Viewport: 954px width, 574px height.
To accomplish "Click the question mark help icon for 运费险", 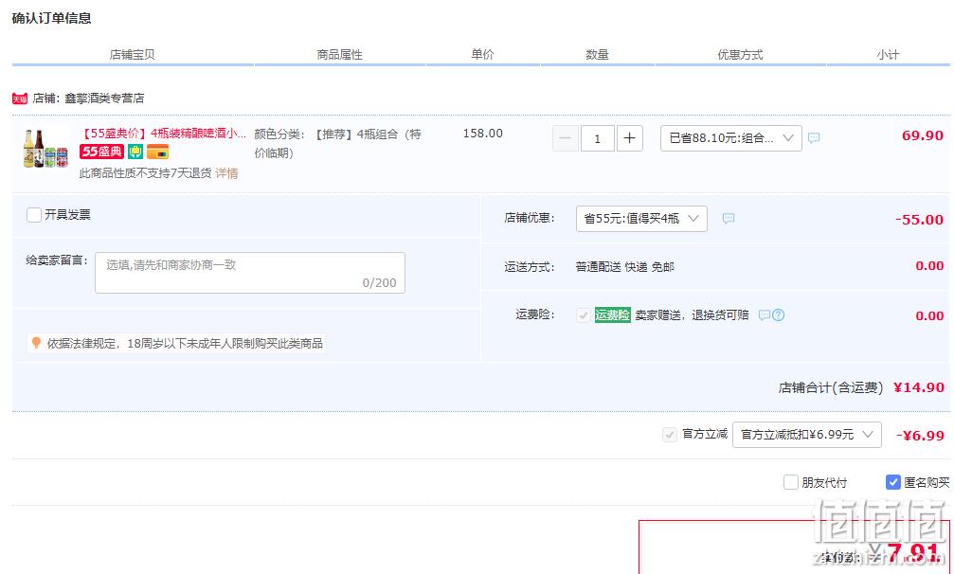I will [778, 315].
